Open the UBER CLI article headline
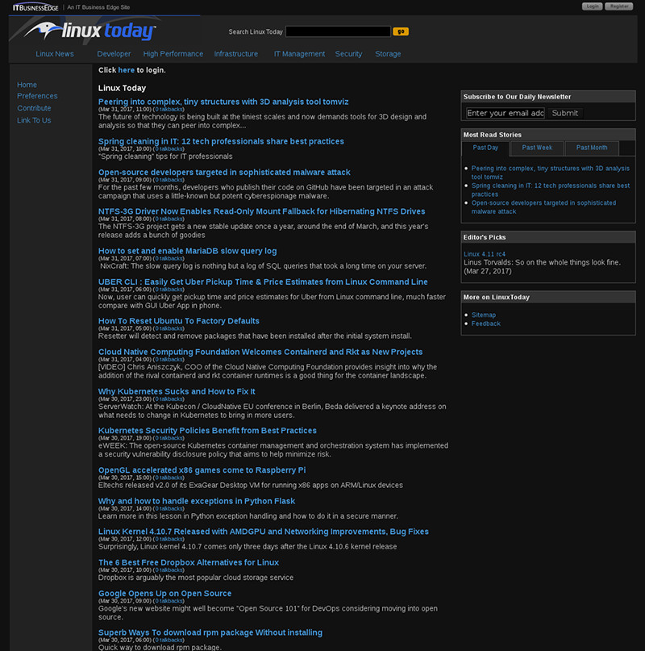Screen dimensions: 645x651 point(263,282)
